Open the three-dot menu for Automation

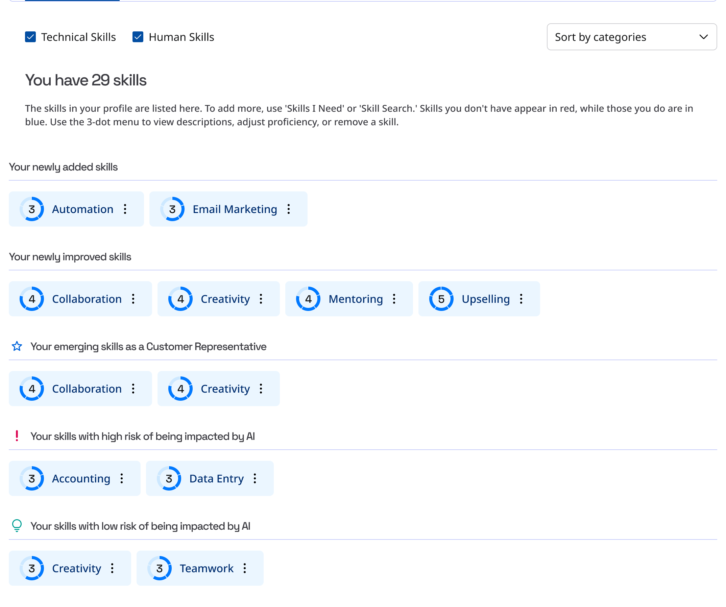[x=125, y=209]
